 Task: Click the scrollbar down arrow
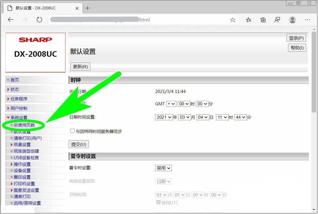(314, 210)
